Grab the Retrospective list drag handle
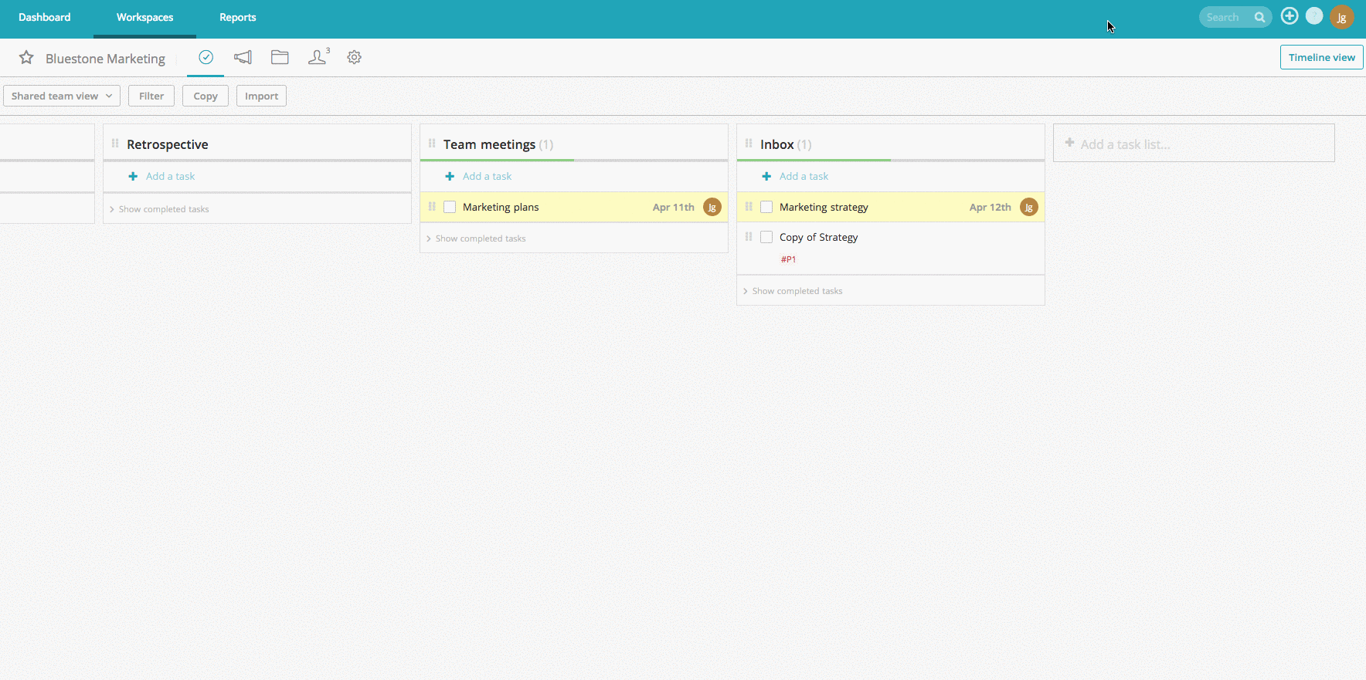 (x=115, y=144)
